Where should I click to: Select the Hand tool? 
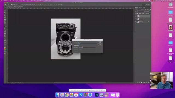5,42
